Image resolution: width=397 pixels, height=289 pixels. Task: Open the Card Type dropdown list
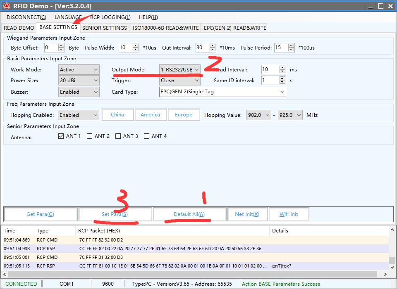coord(222,92)
